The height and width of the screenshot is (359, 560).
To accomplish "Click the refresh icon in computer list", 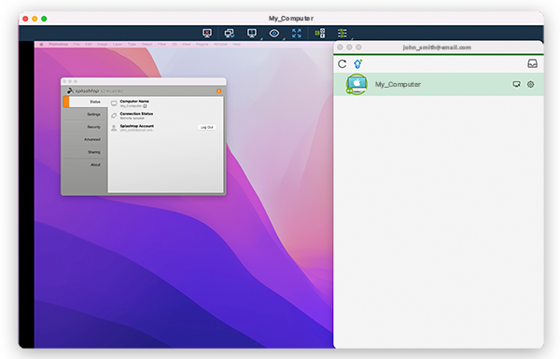I will click(343, 64).
